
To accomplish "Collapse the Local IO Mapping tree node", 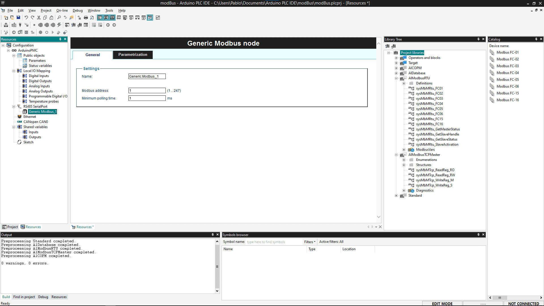I will tap(14, 71).
